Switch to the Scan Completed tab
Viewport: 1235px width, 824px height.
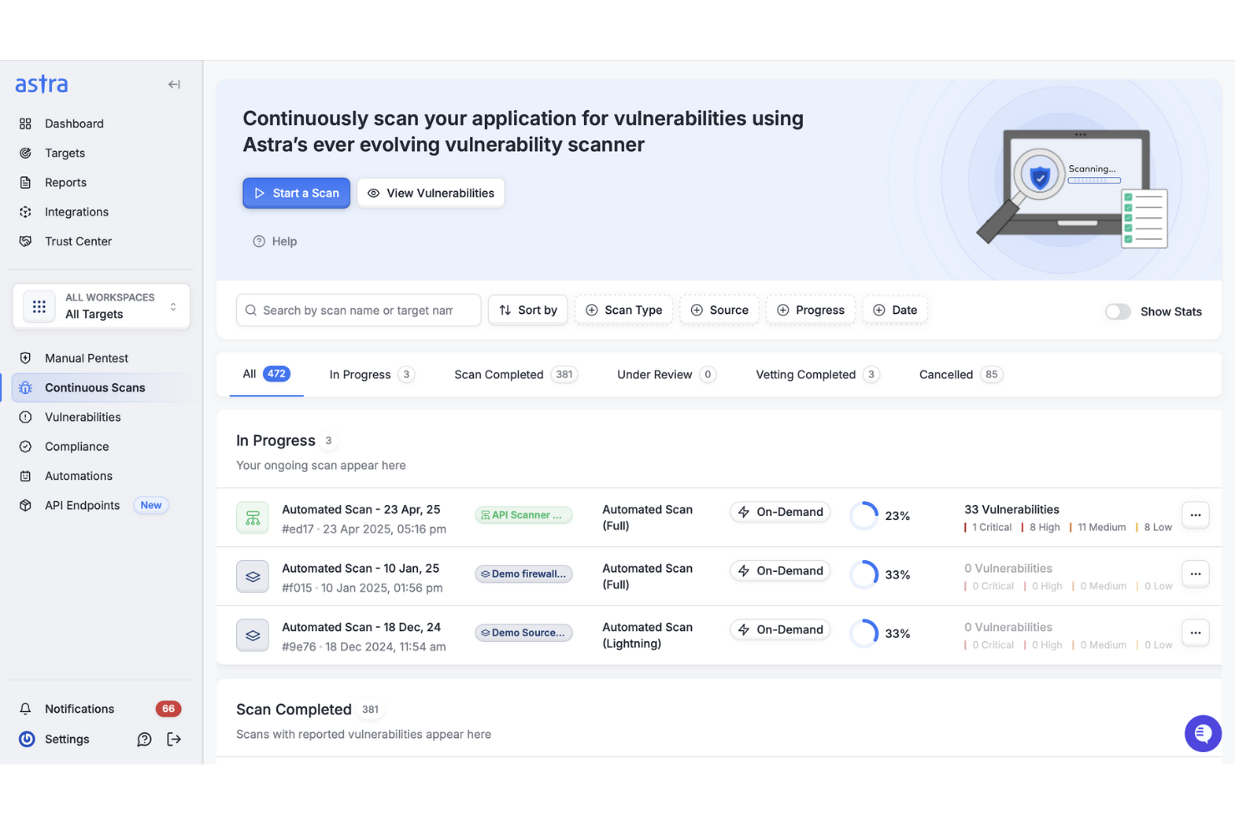(x=516, y=375)
